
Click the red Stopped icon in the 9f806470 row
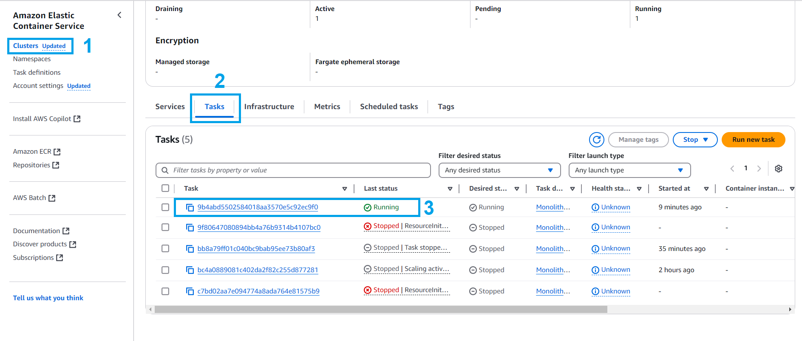pyautogui.click(x=368, y=226)
